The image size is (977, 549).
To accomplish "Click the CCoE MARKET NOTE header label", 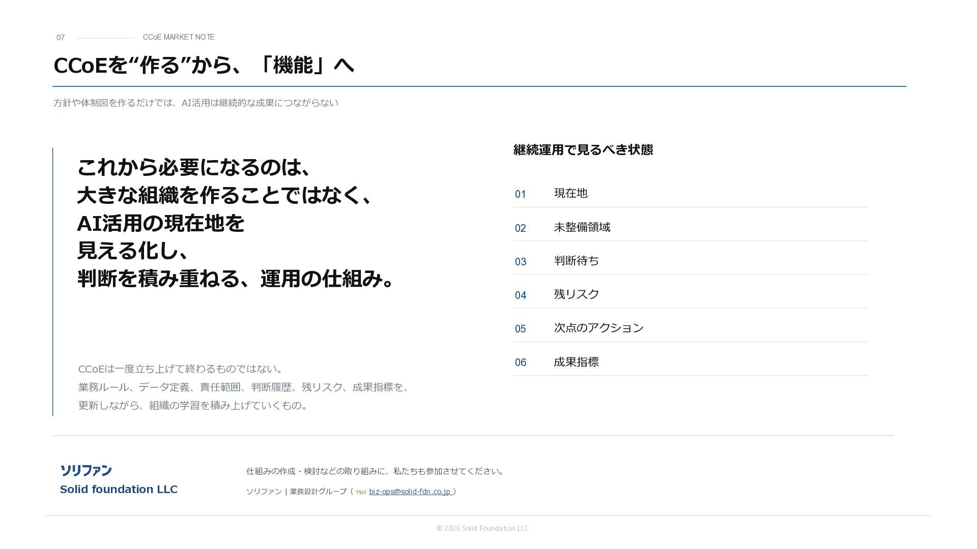I will (179, 37).
